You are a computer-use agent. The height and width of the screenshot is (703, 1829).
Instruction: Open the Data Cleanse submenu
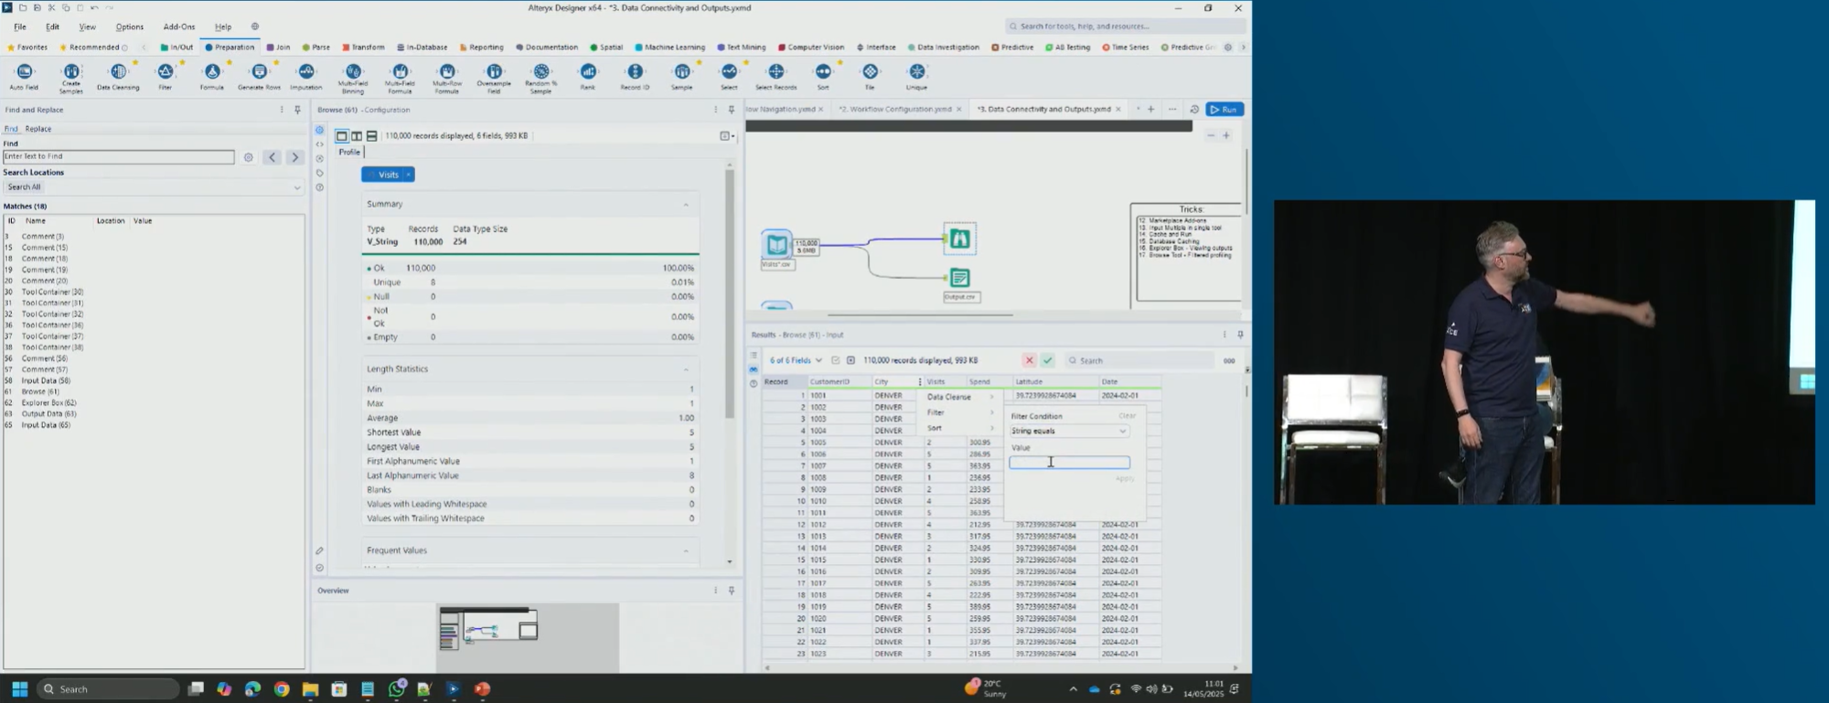(959, 397)
